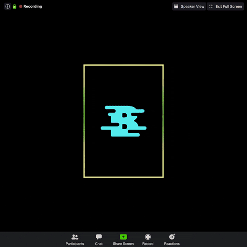This screenshot has width=247, height=247.
Task: Click the Share Screen label
Action: tap(123, 244)
